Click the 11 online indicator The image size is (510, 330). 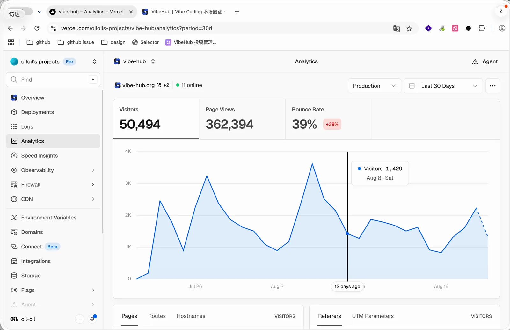(189, 85)
